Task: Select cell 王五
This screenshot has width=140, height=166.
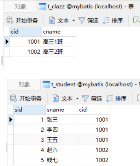Action: [62, 140]
